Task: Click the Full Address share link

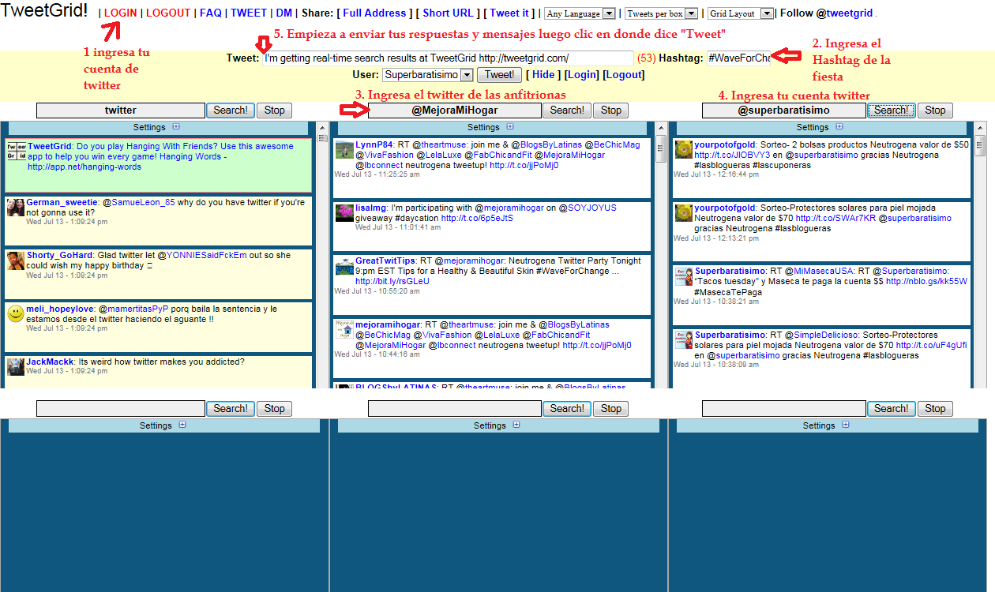Action: click(x=374, y=13)
